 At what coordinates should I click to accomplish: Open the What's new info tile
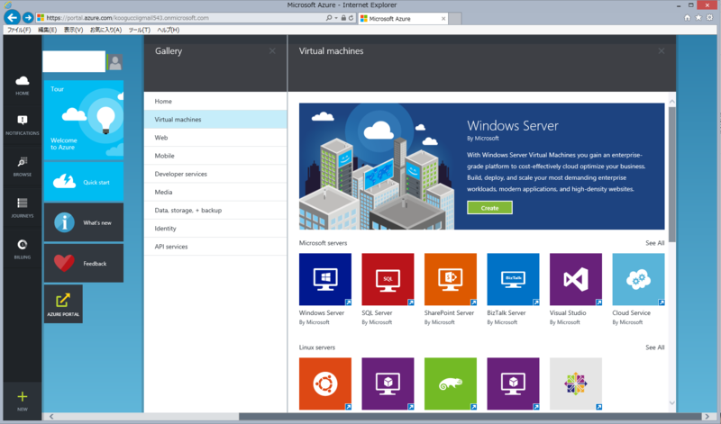pos(84,222)
